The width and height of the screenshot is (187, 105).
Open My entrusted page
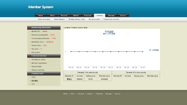(x=94, y=19)
